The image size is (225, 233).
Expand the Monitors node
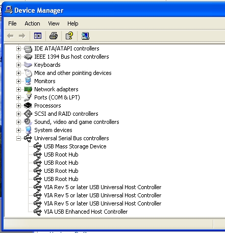[18, 82]
